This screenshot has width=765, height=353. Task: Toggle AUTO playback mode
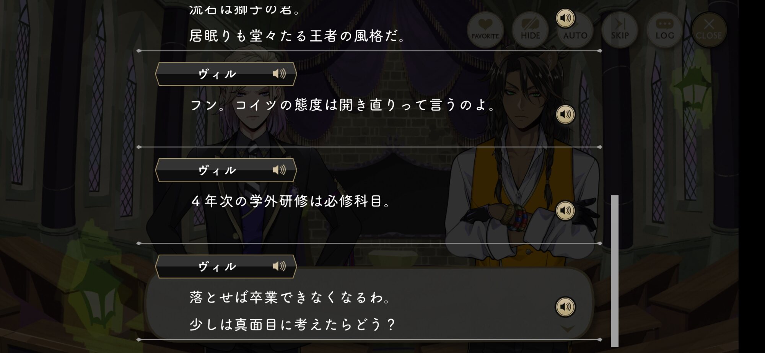pos(575,30)
